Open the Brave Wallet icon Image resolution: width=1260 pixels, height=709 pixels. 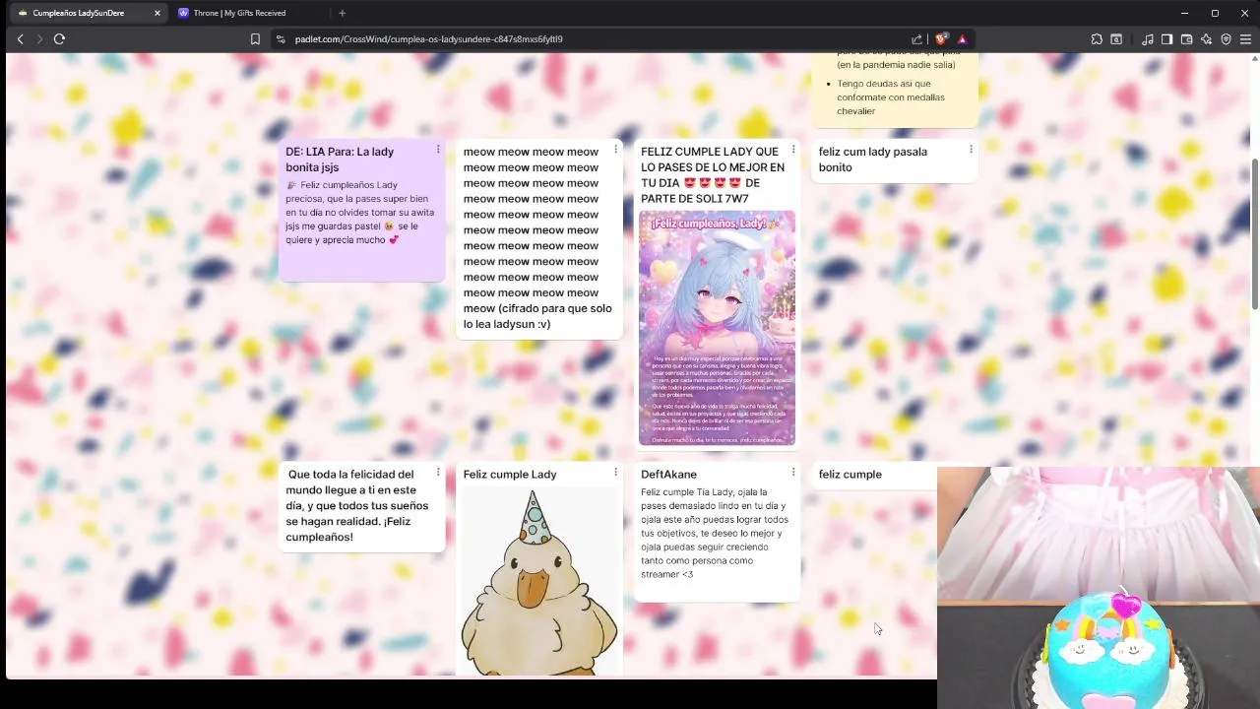(1186, 39)
